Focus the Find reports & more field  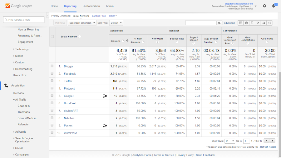(x=24, y=20)
